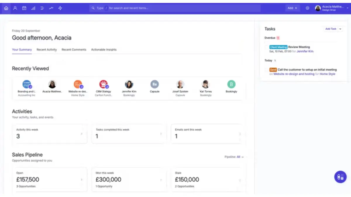
Task: Click the Home icon in the navbar
Action: [6, 8]
